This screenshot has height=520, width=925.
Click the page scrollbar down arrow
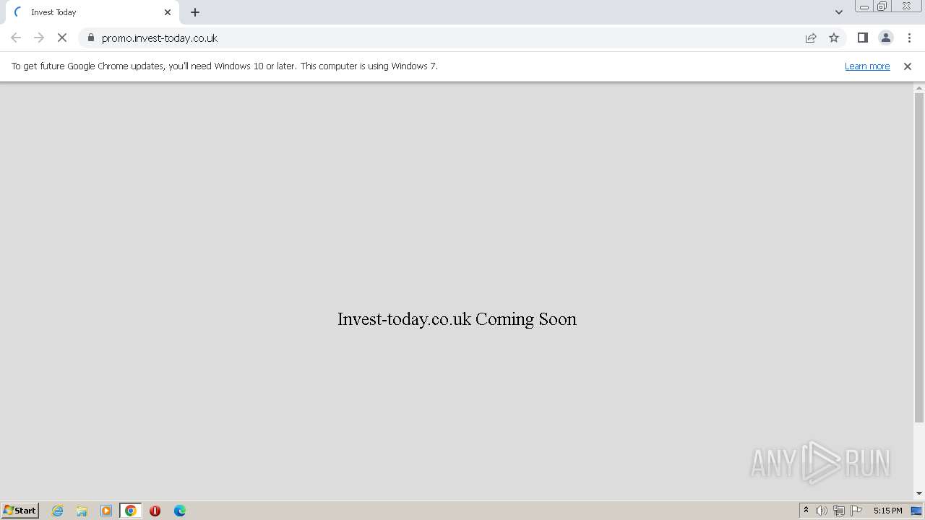919,494
